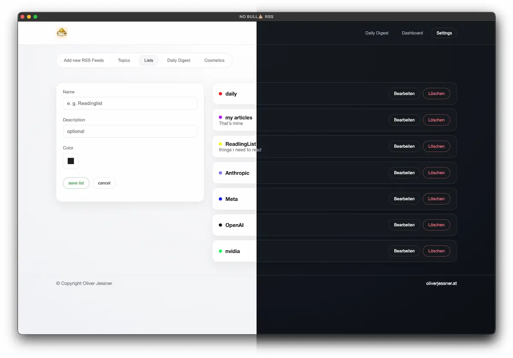Click Bearbeiten for the Meta list

tap(404, 199)
